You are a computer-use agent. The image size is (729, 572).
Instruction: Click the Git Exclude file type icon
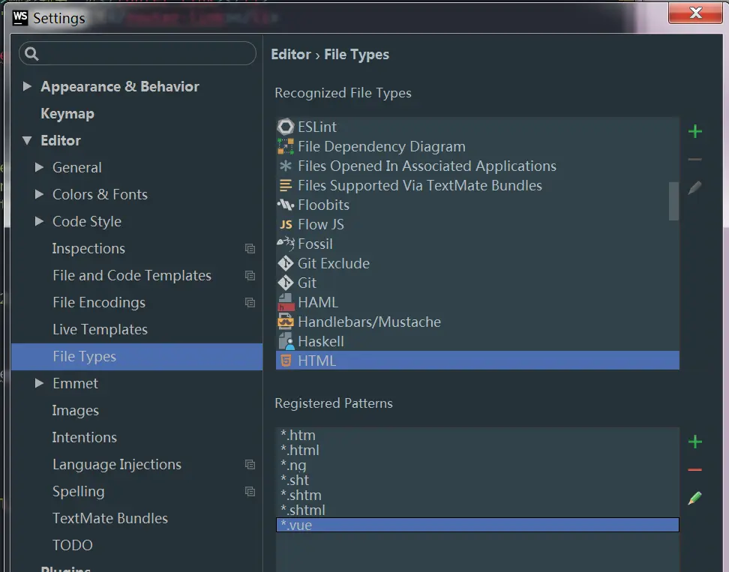[286, 263]
